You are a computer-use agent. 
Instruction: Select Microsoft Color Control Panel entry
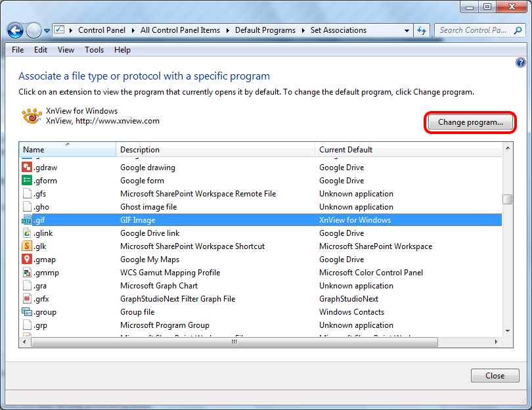pos(371,273)
